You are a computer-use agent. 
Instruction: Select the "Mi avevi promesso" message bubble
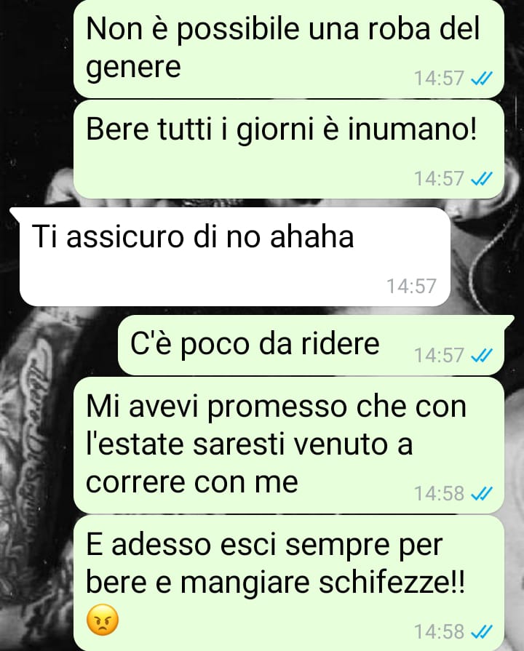(x=289, y=444)
